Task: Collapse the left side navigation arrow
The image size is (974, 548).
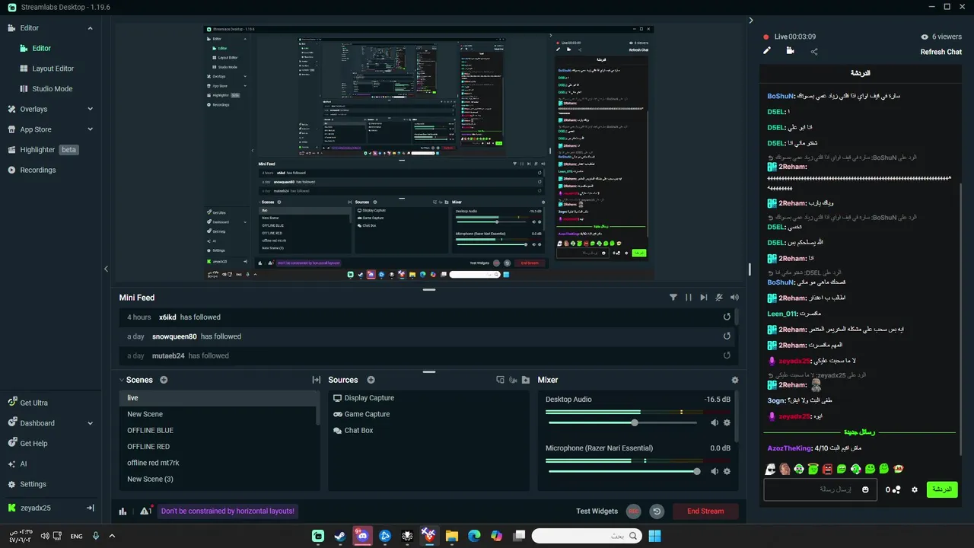Action: (106, 269)
